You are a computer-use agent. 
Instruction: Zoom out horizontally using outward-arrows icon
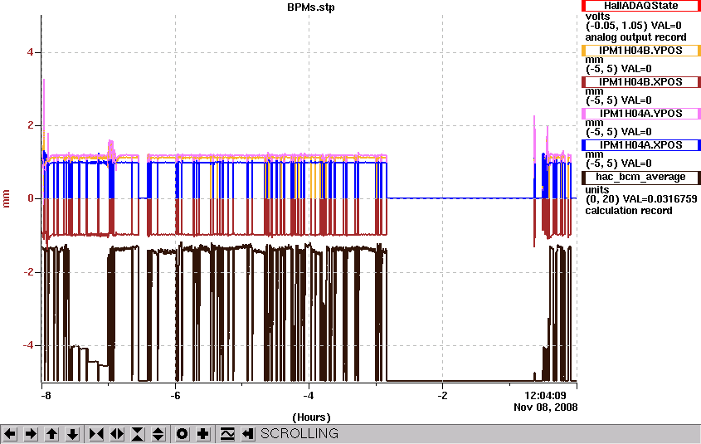(x=117, y=434)
